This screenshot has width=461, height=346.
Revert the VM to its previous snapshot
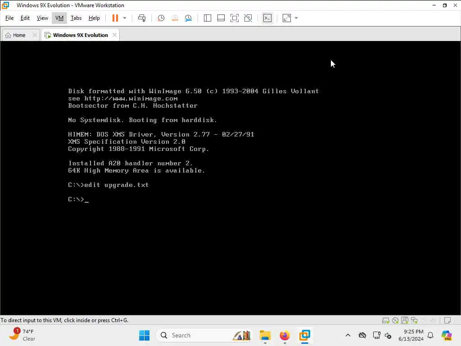175,18
